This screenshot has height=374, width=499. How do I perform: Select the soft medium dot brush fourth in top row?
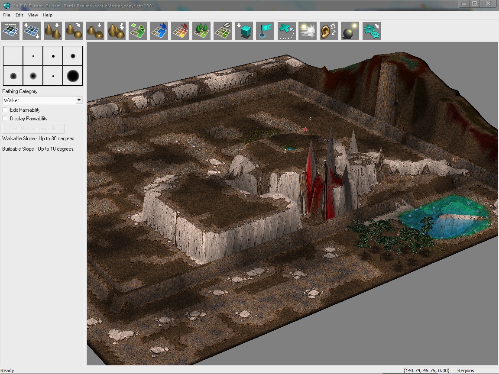(x=73, y=56)
